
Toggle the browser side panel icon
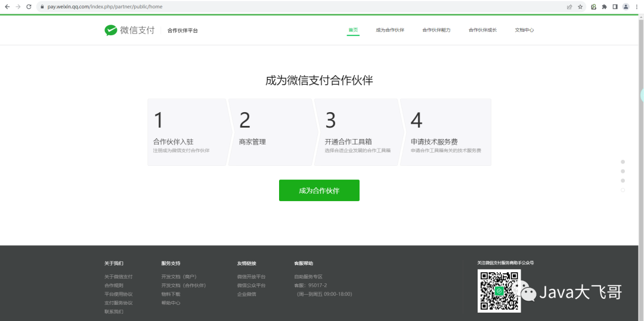click(x=615, y=7)
